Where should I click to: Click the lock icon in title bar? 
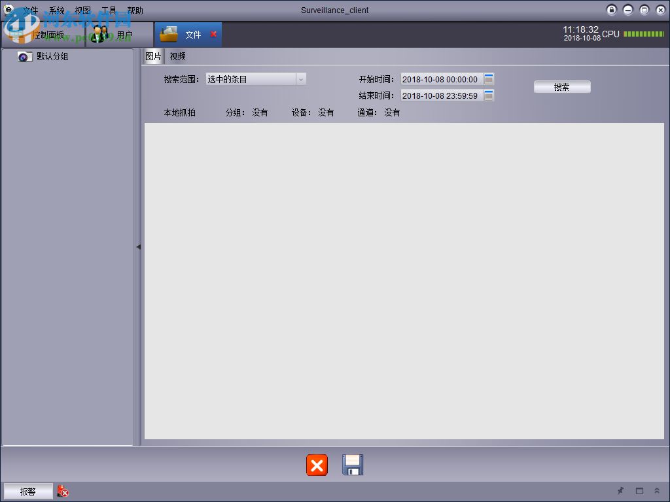(x=612, y=10)
